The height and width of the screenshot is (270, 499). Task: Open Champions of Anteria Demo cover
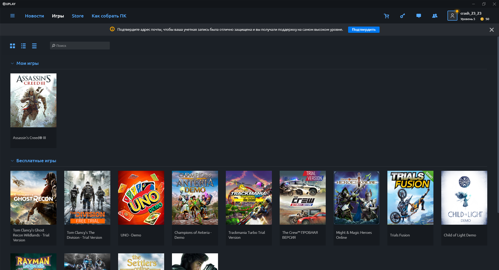tap(195, 198)
